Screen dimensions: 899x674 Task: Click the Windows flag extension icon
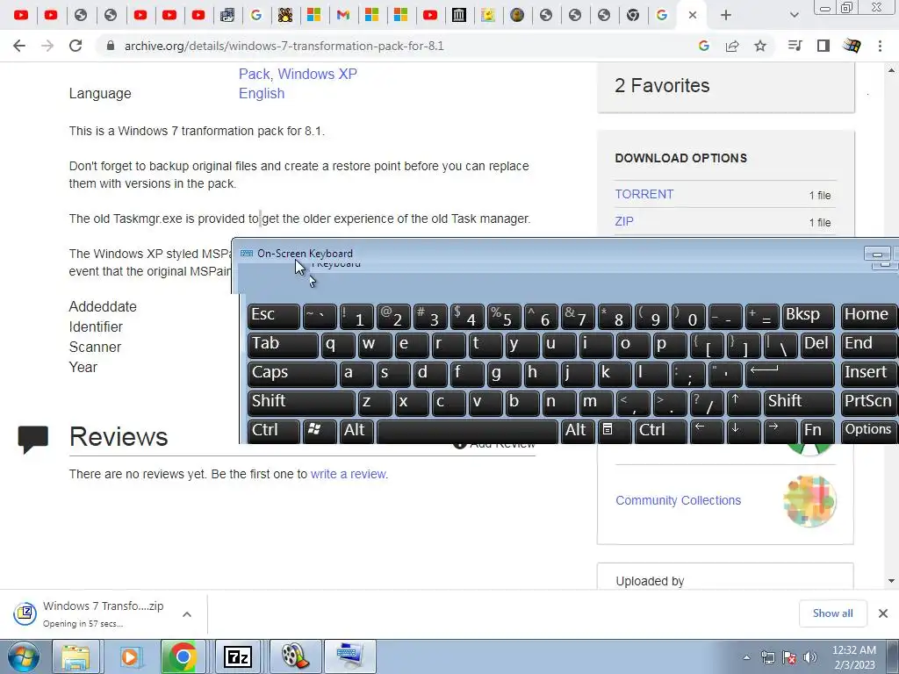pos(852,46)
